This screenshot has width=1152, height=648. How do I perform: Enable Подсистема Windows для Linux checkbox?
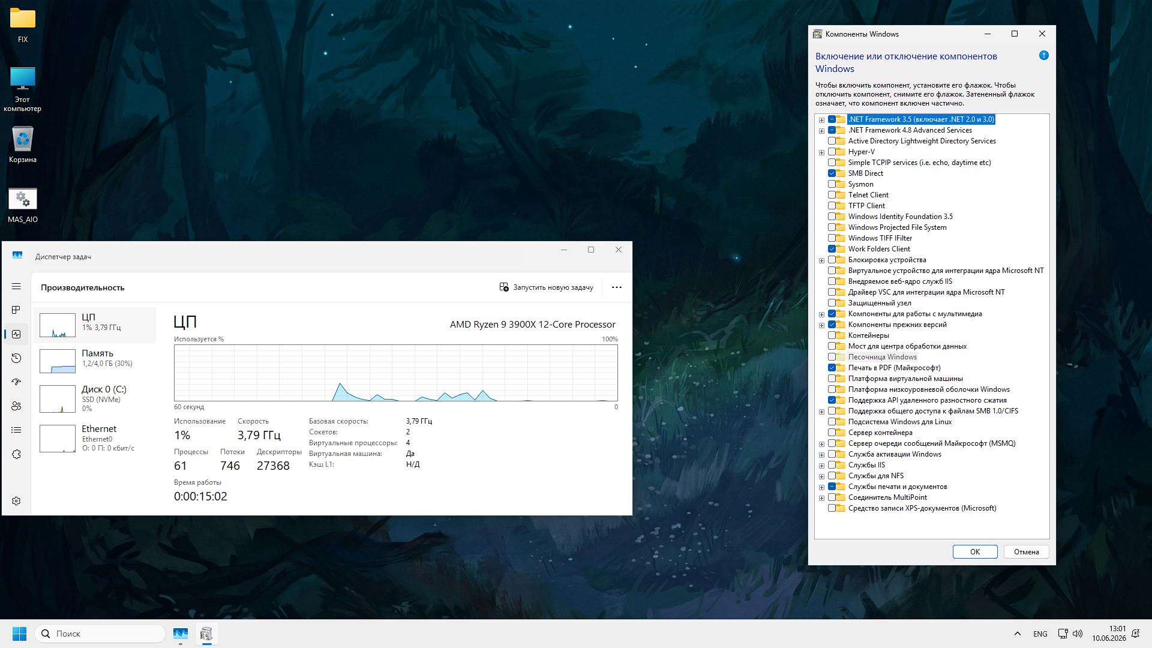tap(832, 422)
